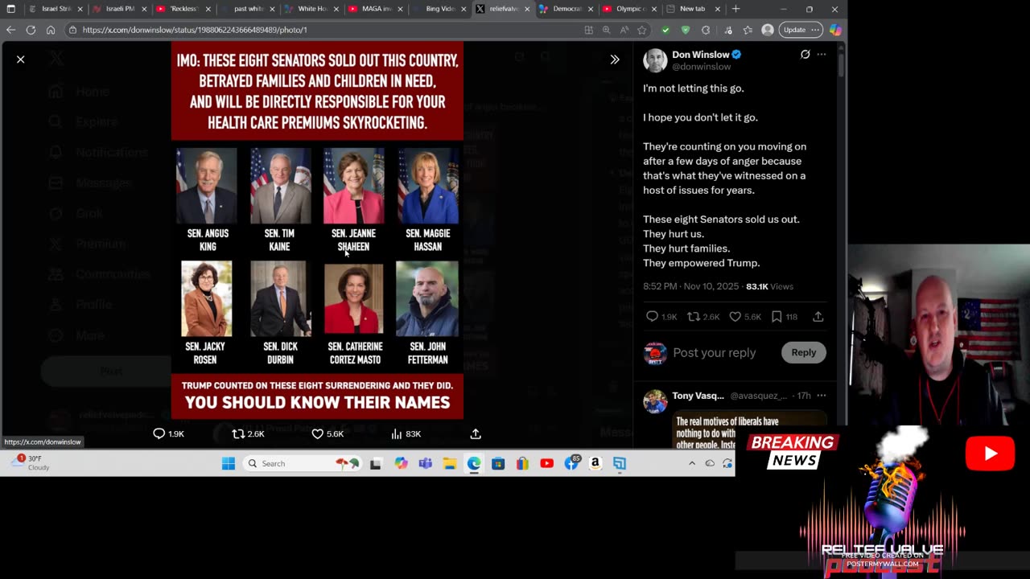Viewport: 1030px width, 579px height.
Task: Open a new browser tab with plus
Action: (x=735, y=9)
